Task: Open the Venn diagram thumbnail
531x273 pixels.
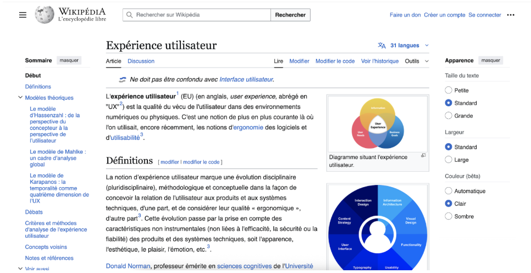Action: [x=378, y=124]
